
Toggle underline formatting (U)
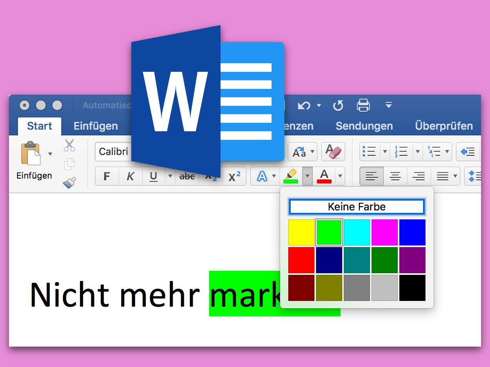[x=154, y=176]
